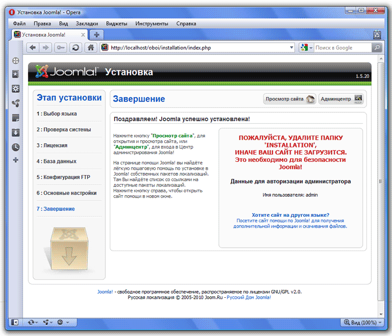The width and height of the screenshot is (392, 336).
Task: Open the Wand password key tool
Action: coord(61,48)
